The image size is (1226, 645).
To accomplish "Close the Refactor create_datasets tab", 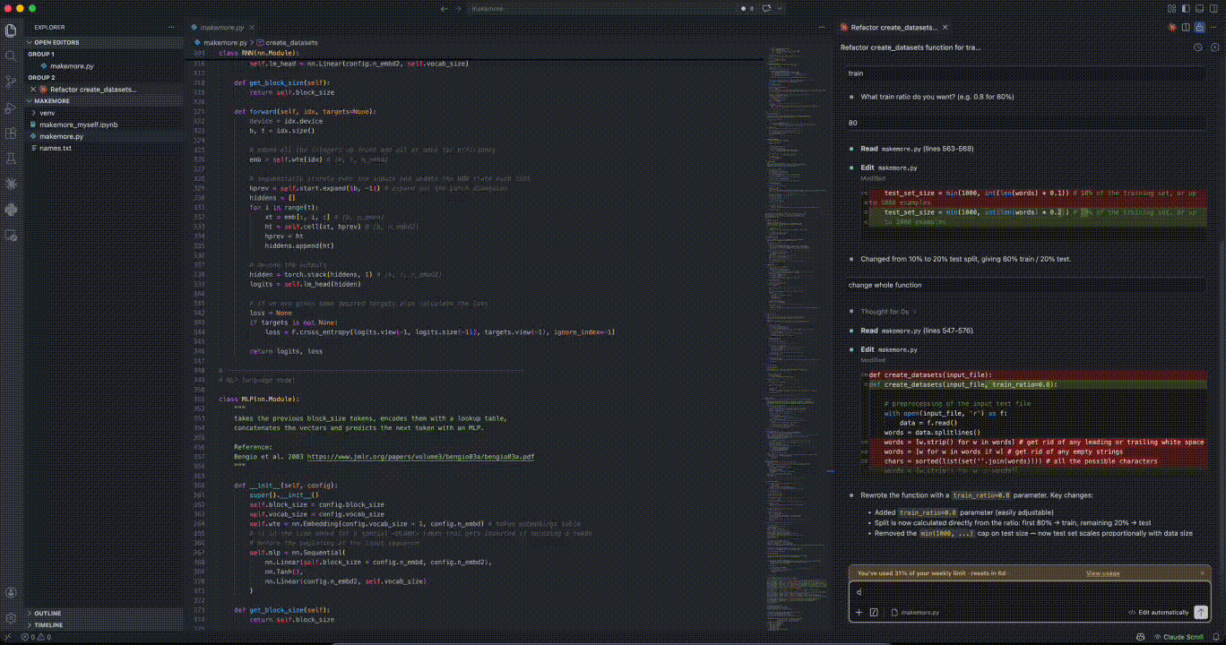I will click(x=945, y=28).
